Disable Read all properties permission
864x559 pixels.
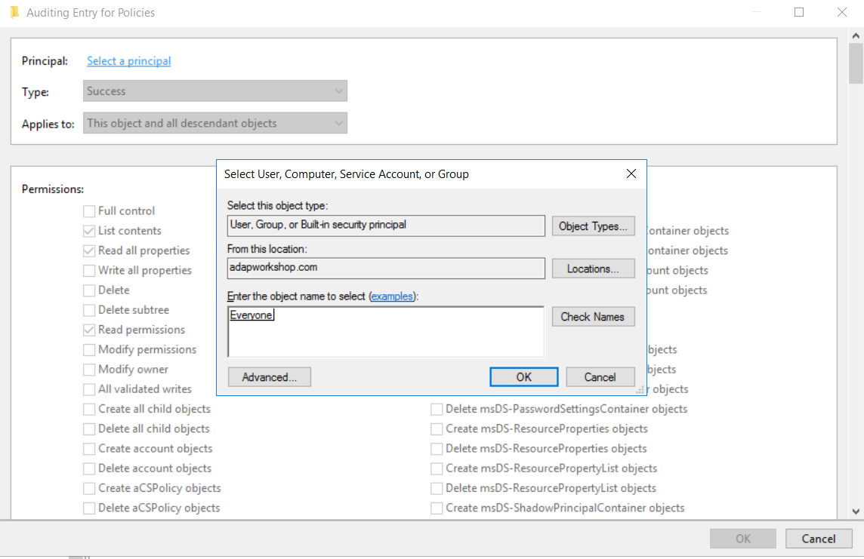tap(88, 250)
